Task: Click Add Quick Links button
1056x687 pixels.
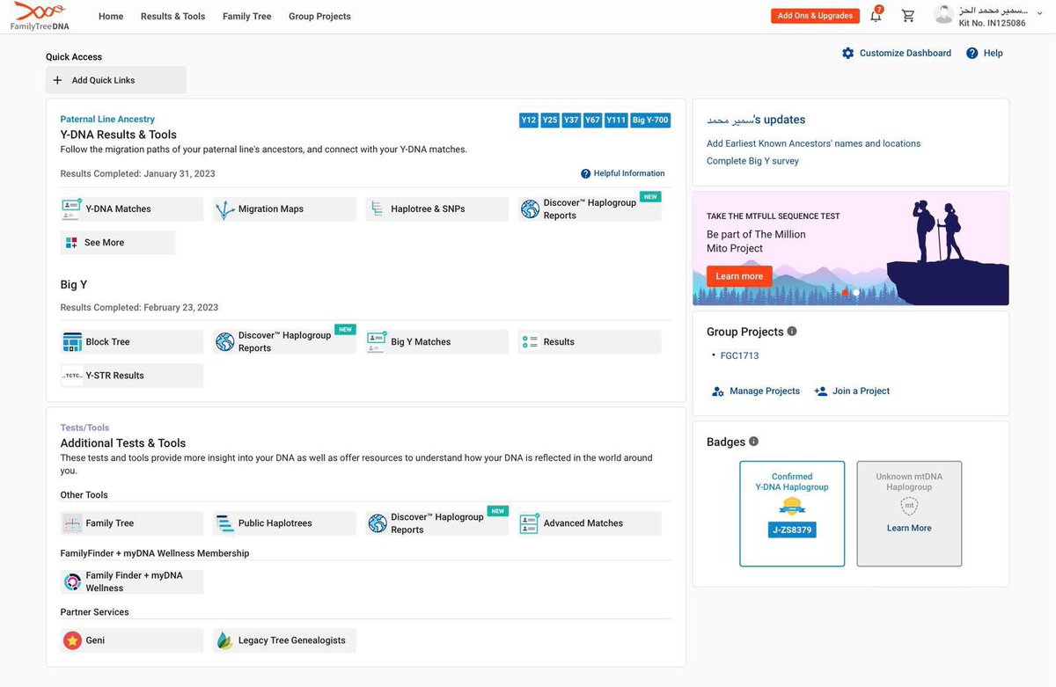Action: (116, 80)
